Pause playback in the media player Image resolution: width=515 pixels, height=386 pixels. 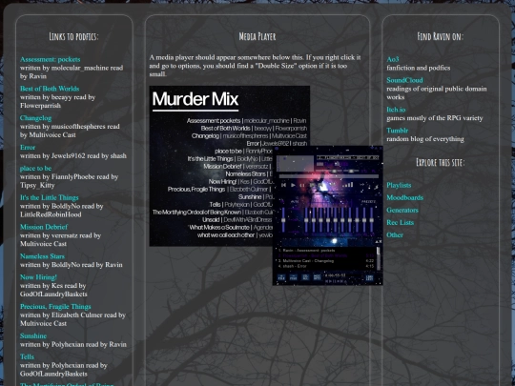[x=301, y=186]
